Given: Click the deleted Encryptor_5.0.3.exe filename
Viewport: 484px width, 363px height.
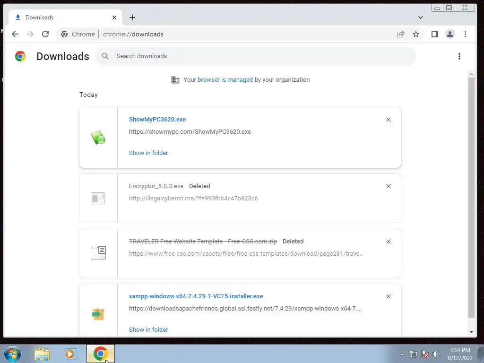Looking at the screenshot, I should (156, 186).
